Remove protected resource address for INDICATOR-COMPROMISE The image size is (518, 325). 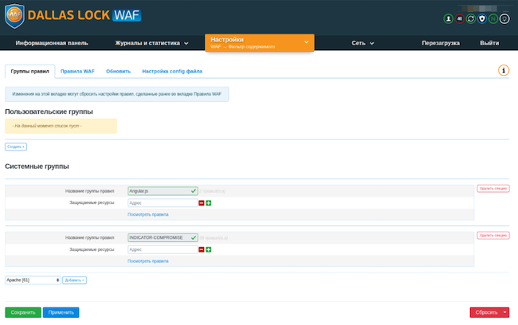(x=202, y=249)
